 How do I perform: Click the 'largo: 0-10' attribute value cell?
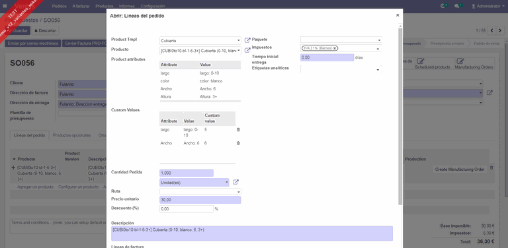point(209,73)
